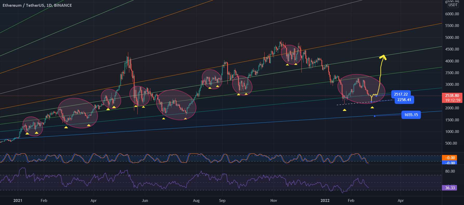Click the 3500.00 price axis label
The height and width of the screenshot is (205, 464).
pyautogui.click(x=452, y=73)
